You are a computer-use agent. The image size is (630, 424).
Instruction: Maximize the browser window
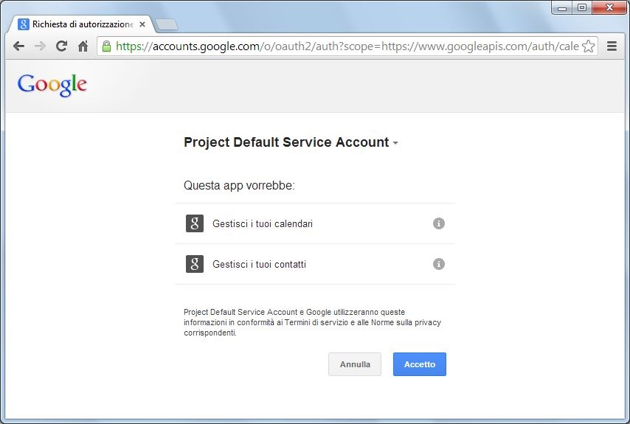pos(582,7)
